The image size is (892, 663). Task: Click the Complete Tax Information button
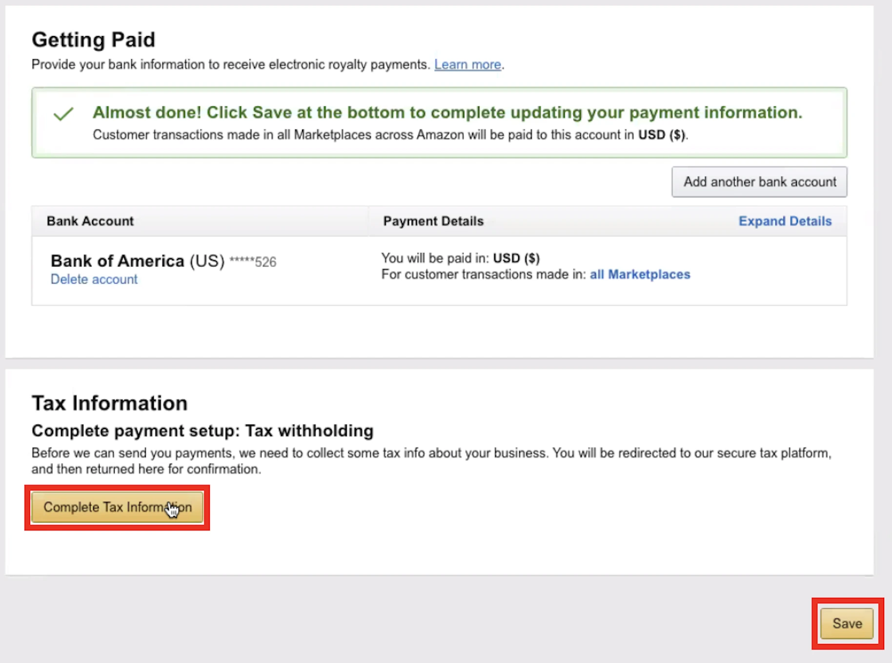tap(117, 507)
